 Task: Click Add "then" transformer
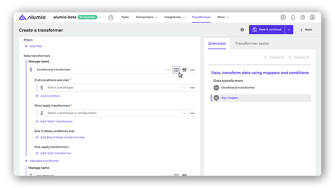tap(54, 121)
